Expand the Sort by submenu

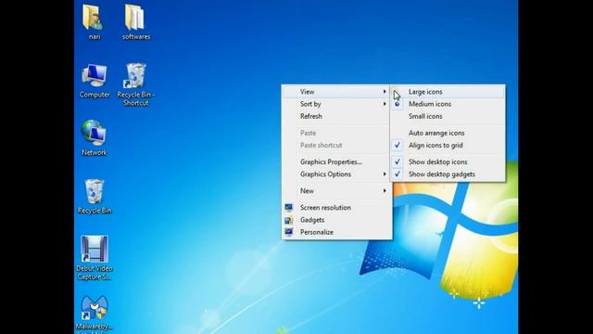click(336, 104)
